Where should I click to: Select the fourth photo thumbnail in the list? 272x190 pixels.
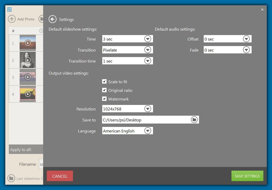[27, 94]
